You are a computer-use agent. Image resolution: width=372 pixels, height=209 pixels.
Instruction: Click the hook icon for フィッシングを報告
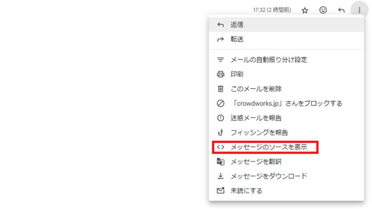tap(221, 132)
